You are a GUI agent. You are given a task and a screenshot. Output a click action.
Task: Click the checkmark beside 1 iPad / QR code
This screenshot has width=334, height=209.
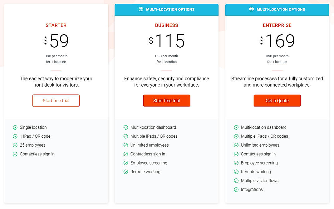coord(15,136)
